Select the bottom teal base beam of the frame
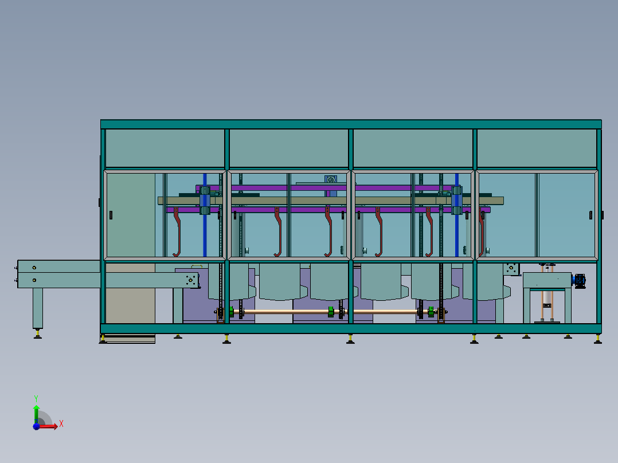618x463 pixels. click(x=351, y=329)
